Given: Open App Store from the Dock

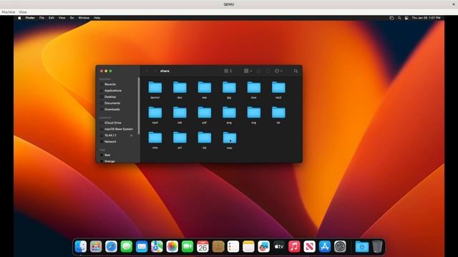Looking at the screenshot, I should click(x=325, y=246).
